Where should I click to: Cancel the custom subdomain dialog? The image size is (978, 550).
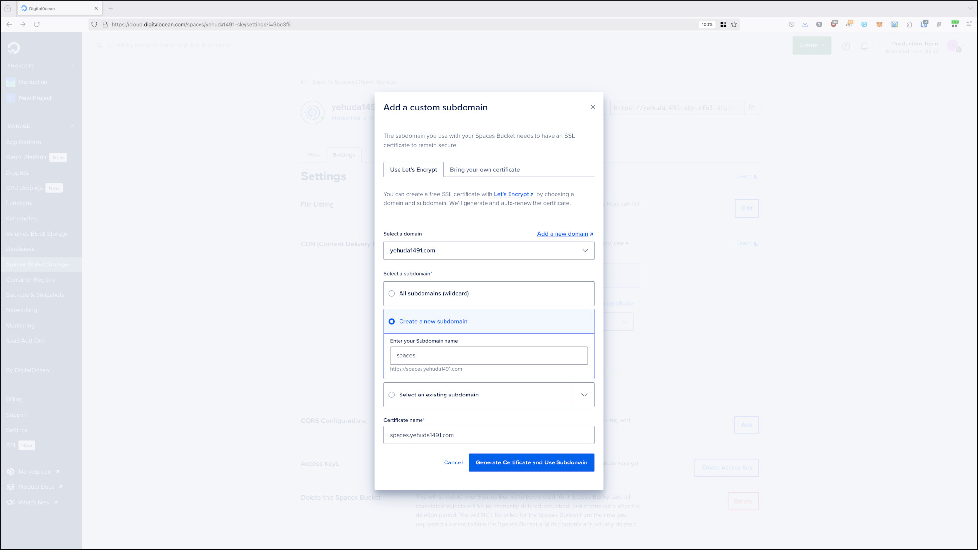click(x=453, y=462)
